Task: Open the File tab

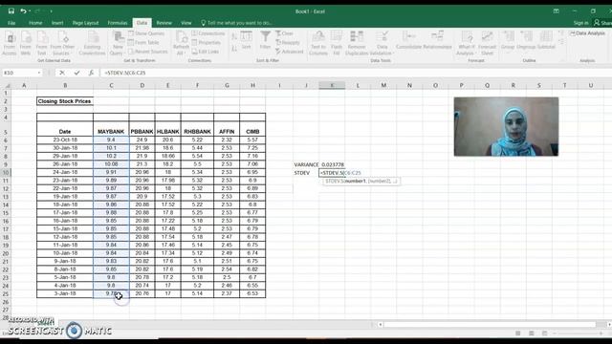Action: tap(11, 23)
